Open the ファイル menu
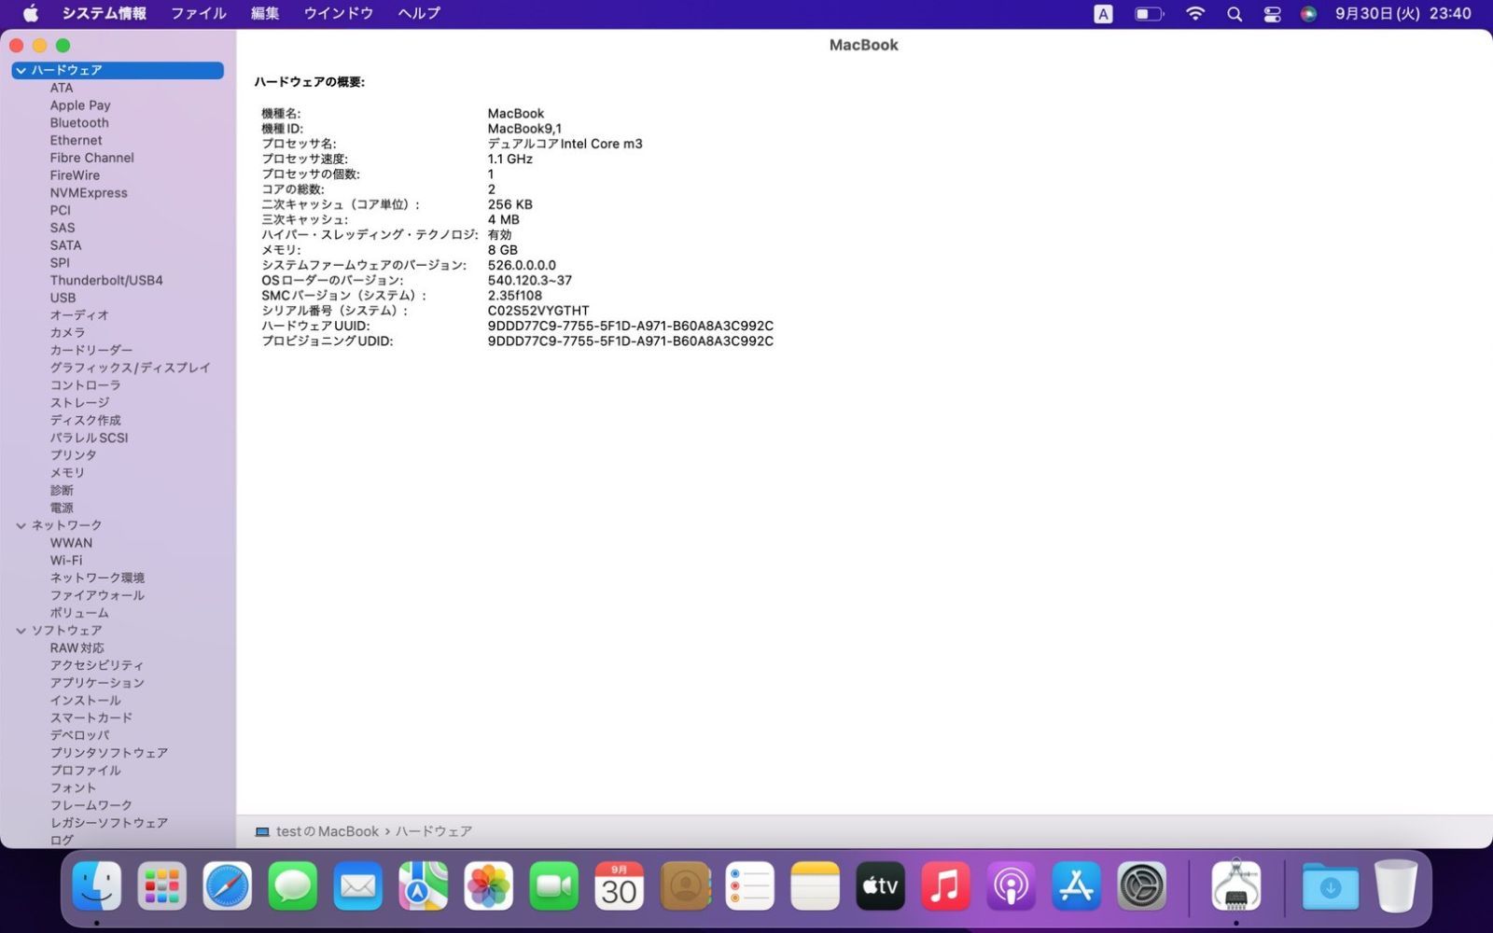The image size is (1493, 933). [198, 14]
